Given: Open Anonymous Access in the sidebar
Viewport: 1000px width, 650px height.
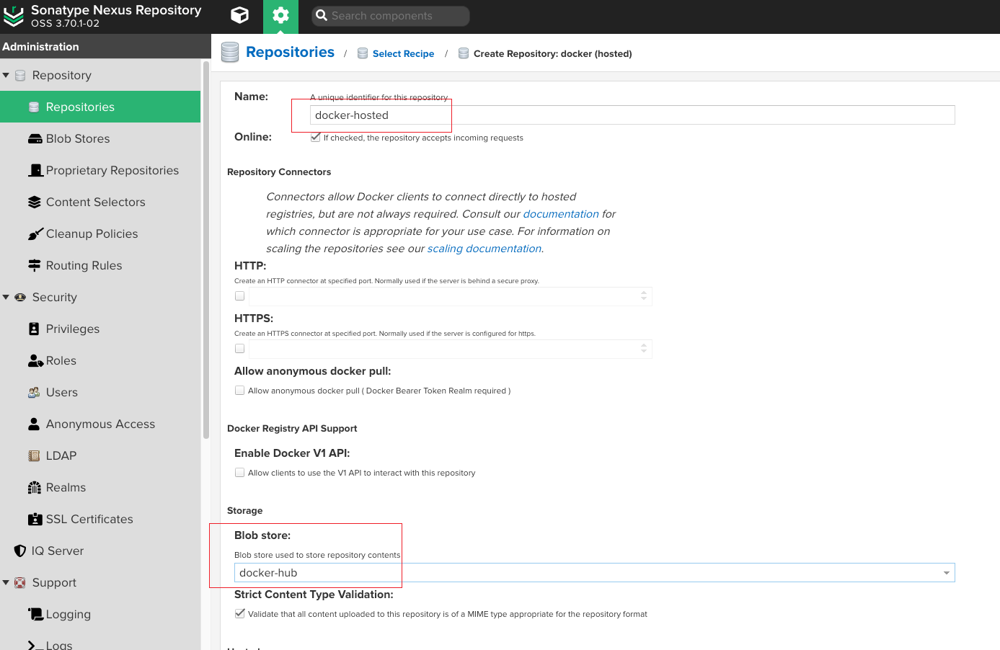Looking at the screenshot, I should [100, 424].
